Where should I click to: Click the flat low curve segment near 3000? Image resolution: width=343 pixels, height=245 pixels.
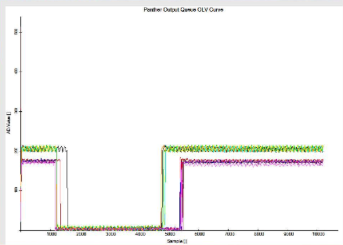pyautogui.click(x=110, y=227)
